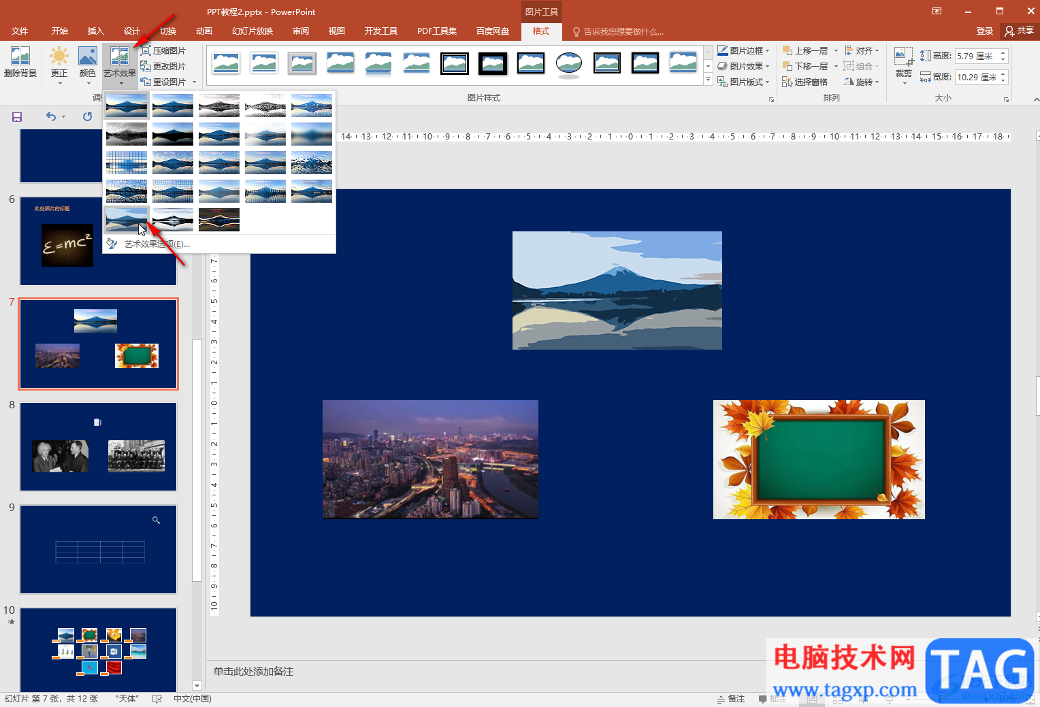Select the cutout artistic effect thumbnail under the cursor
Viewport: 1040px width, 707px height.
coord(127,219)
